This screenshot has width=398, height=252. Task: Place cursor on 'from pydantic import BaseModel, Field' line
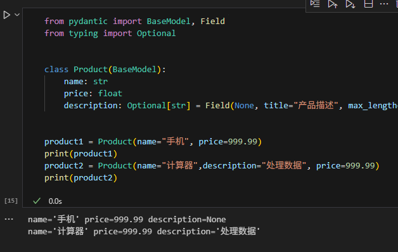[x=134, y=22]
